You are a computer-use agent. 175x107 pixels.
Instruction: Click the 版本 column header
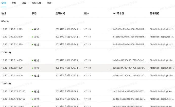86,13
